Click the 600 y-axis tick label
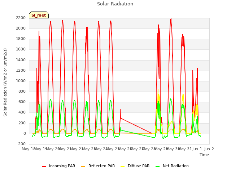 pyautogui.click(x=22, y=102)
